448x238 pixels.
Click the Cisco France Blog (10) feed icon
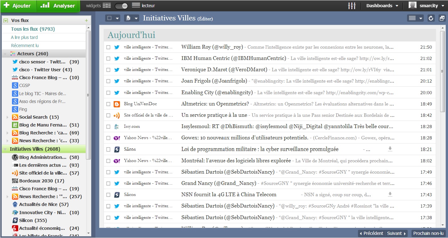pos(15,78)
